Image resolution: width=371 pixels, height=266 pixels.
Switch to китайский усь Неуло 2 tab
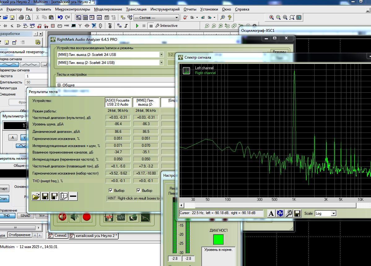pos(94,236)
